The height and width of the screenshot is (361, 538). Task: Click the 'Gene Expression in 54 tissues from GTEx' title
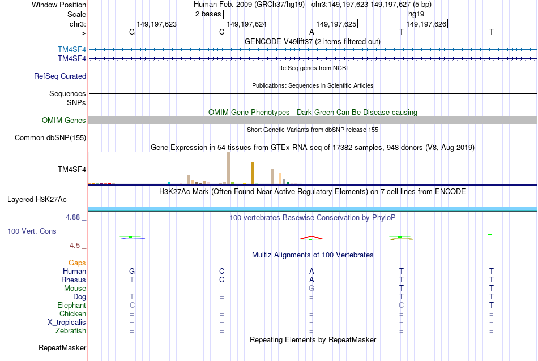(x=313, y=148)
